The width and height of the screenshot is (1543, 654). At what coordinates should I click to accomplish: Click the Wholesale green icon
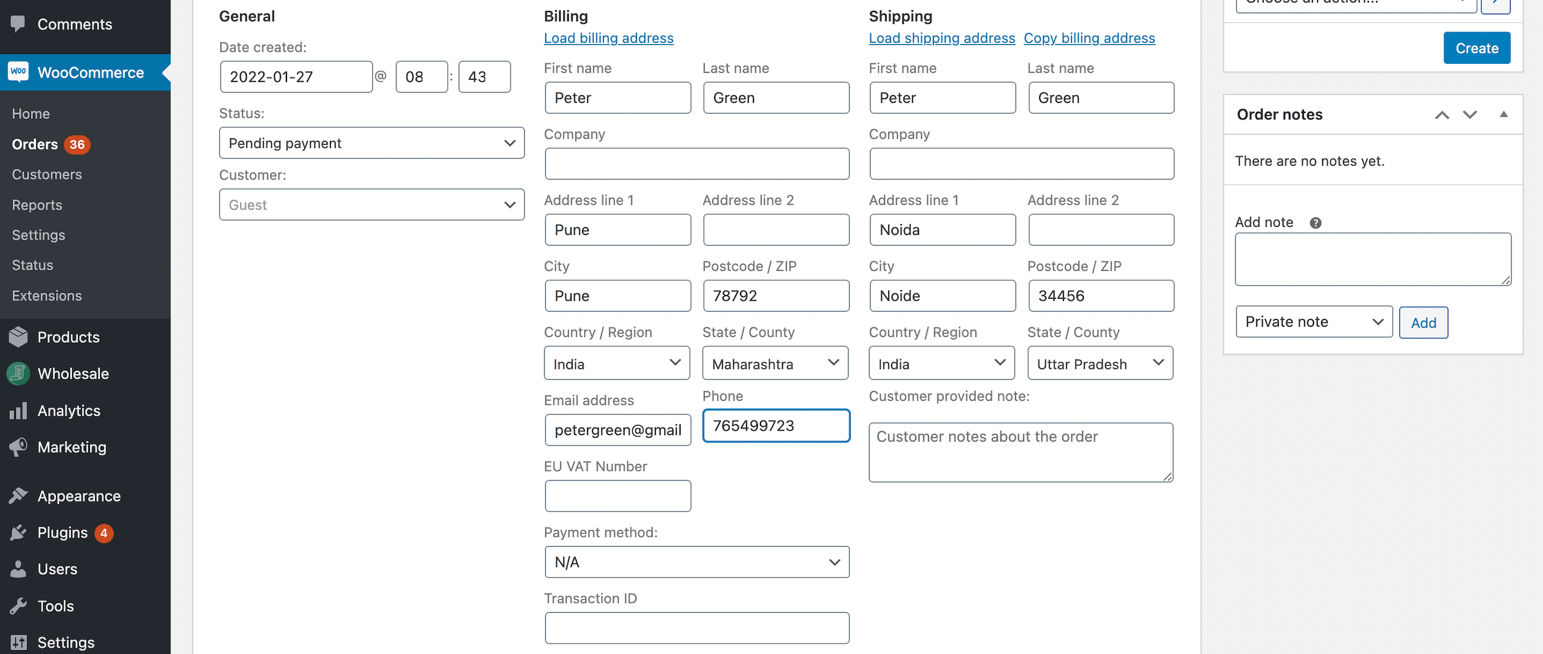[x=18, y=373]
